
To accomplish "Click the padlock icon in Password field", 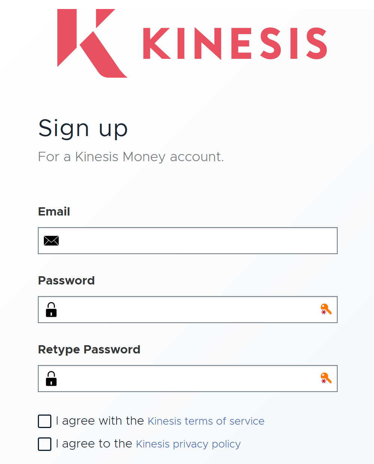I will (51, 310).
